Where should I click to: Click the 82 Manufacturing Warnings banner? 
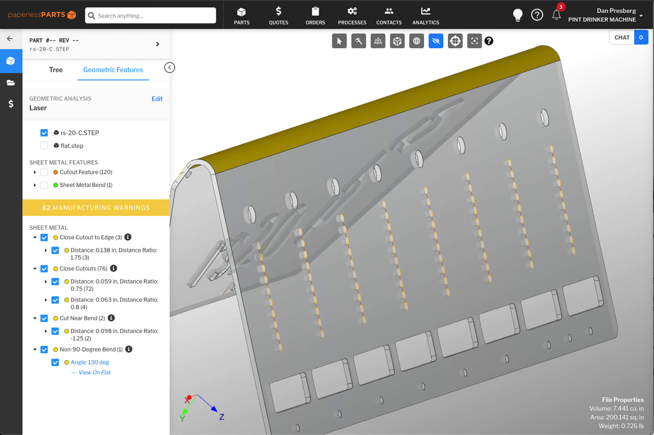(x=96, y=208)
